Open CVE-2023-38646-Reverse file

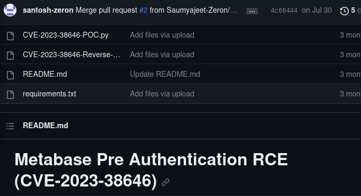(x=71, y=55)
